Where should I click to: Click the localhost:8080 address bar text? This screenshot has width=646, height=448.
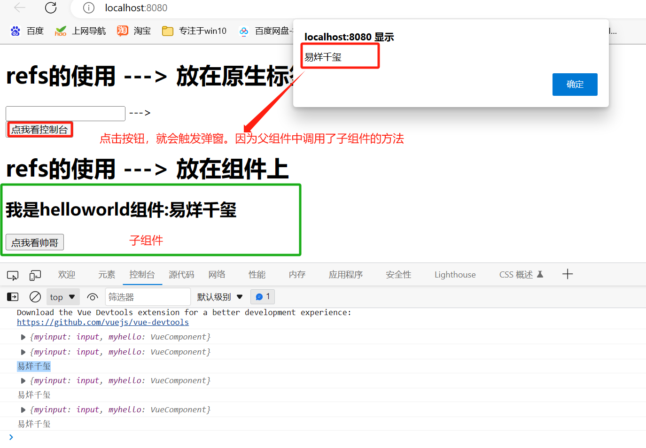click(x=136, y=8)
